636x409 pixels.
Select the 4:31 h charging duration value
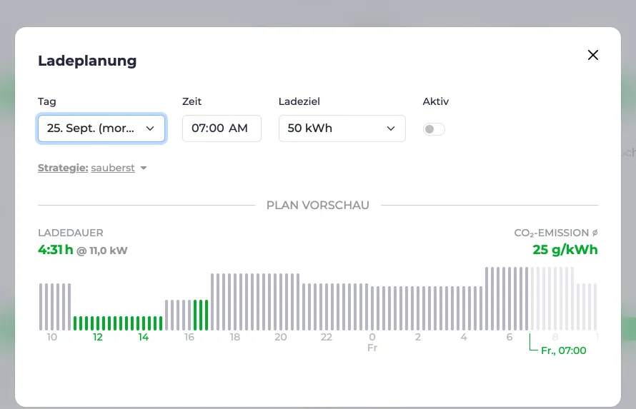click(56, 250)
